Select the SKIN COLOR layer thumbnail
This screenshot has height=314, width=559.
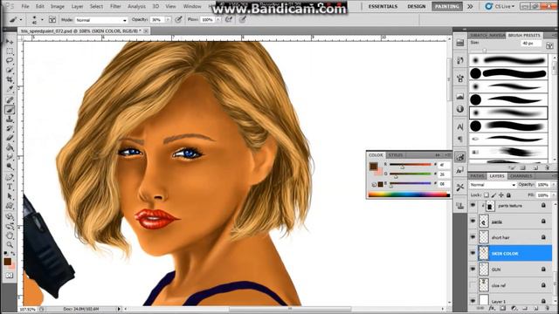[x=484, y=253]
